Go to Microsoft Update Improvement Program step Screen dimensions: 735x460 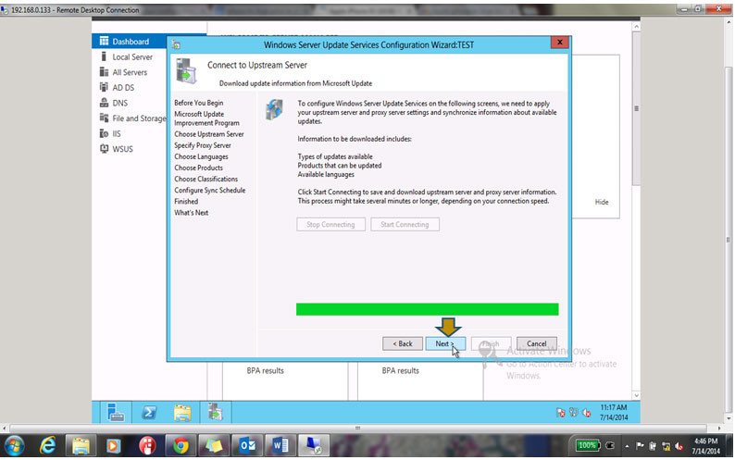(x=206, y=118)
